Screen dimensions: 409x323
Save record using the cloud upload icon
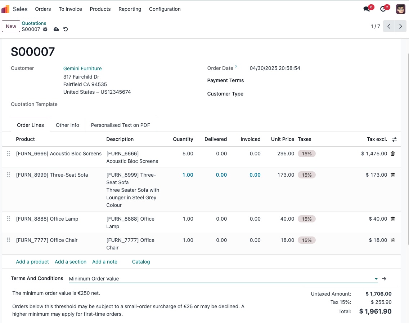[x=56, y=29]
